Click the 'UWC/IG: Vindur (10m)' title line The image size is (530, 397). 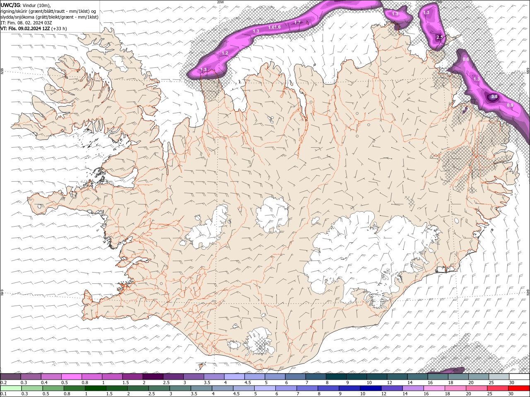26,5
